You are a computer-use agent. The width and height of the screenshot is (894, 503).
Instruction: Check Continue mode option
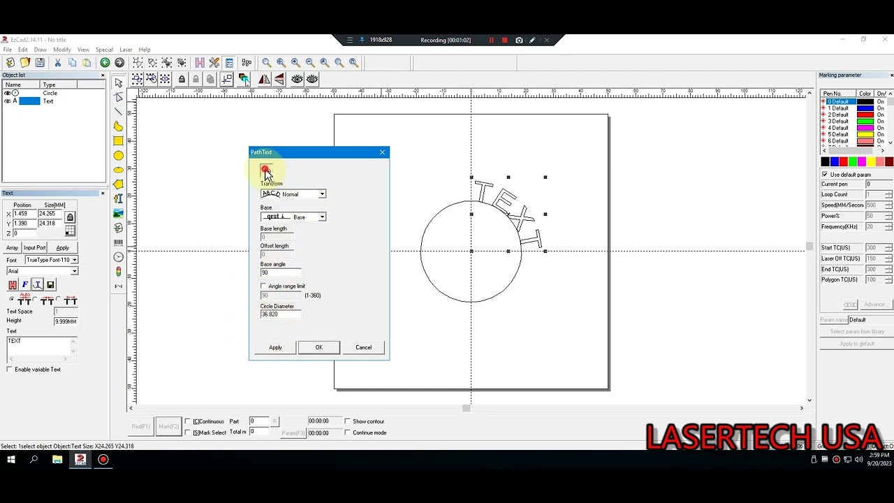[348, 432]
